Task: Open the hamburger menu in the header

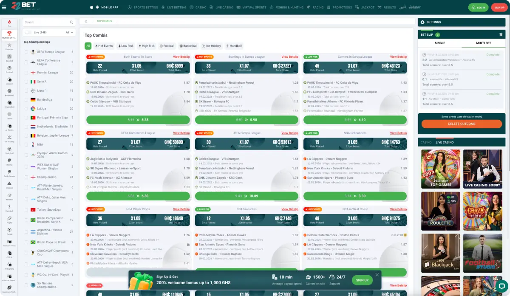Action: click(x=4, y=7)
